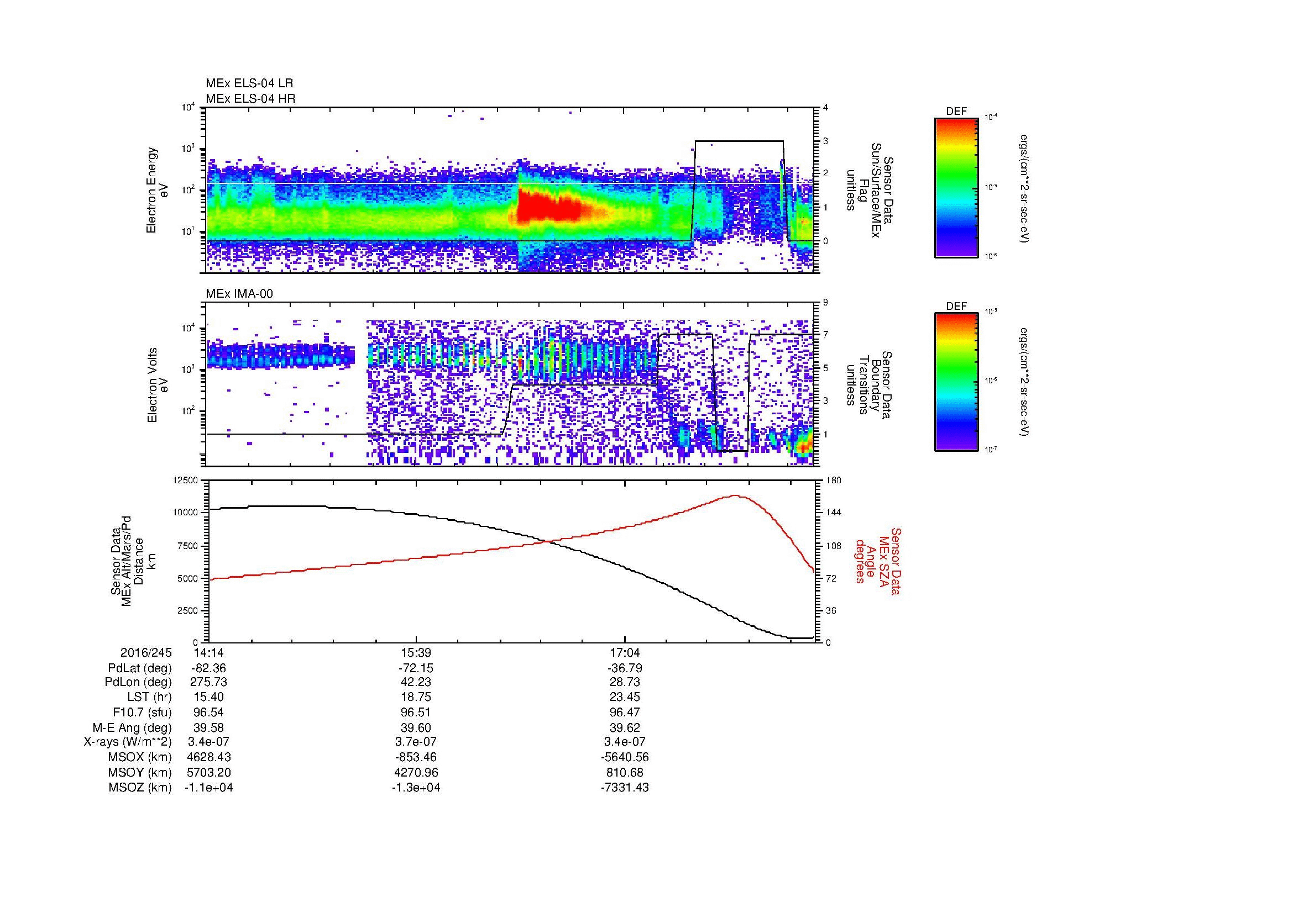This screenshot has height=913, width=1293.
Task: Click the 180 tick on the SZA axis
Action: (x=834, y=481)
